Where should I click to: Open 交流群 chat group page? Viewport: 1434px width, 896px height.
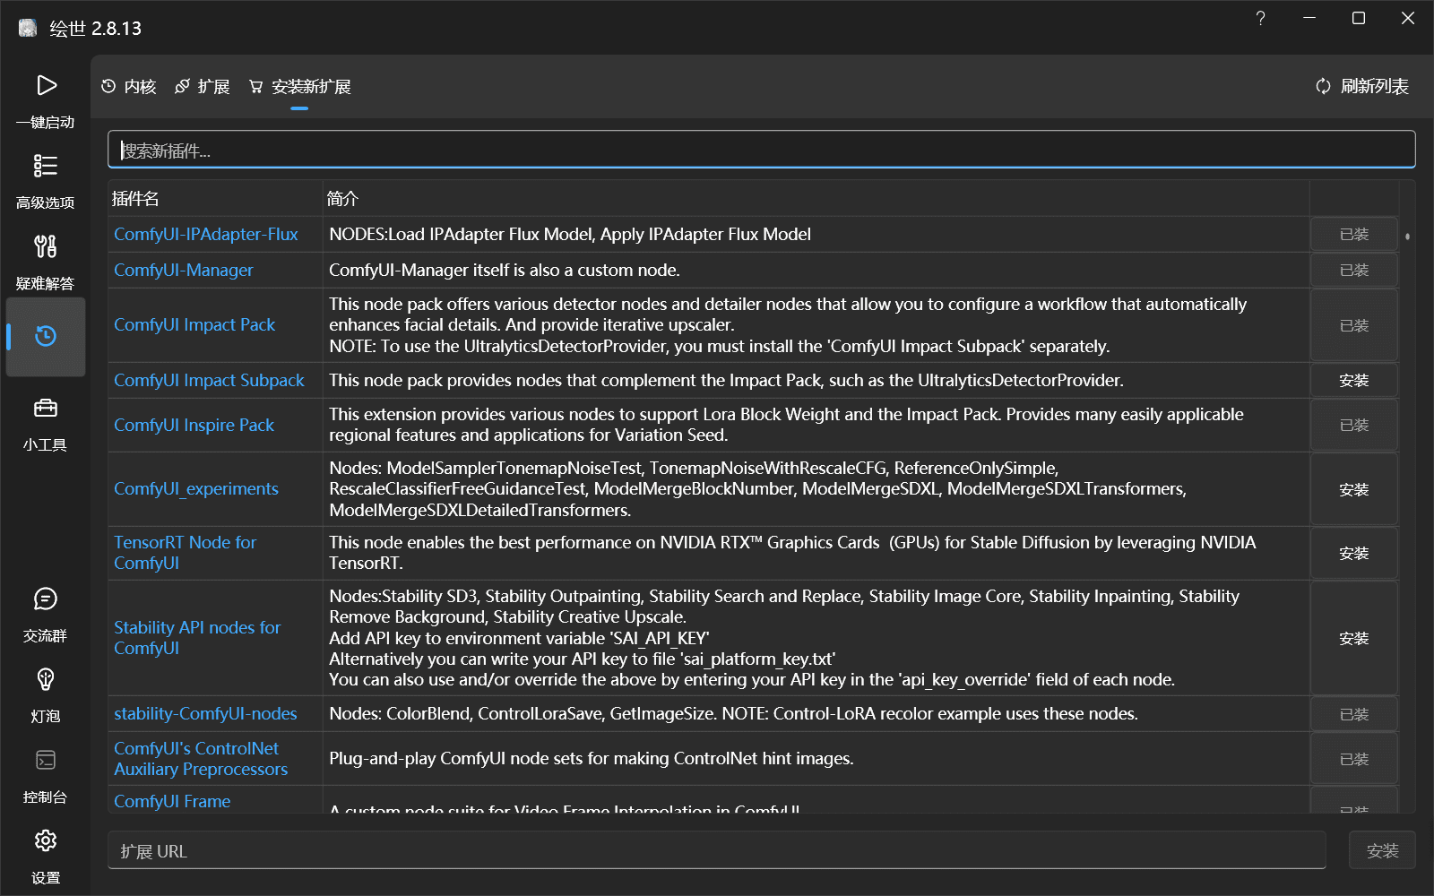click(46, 614)
